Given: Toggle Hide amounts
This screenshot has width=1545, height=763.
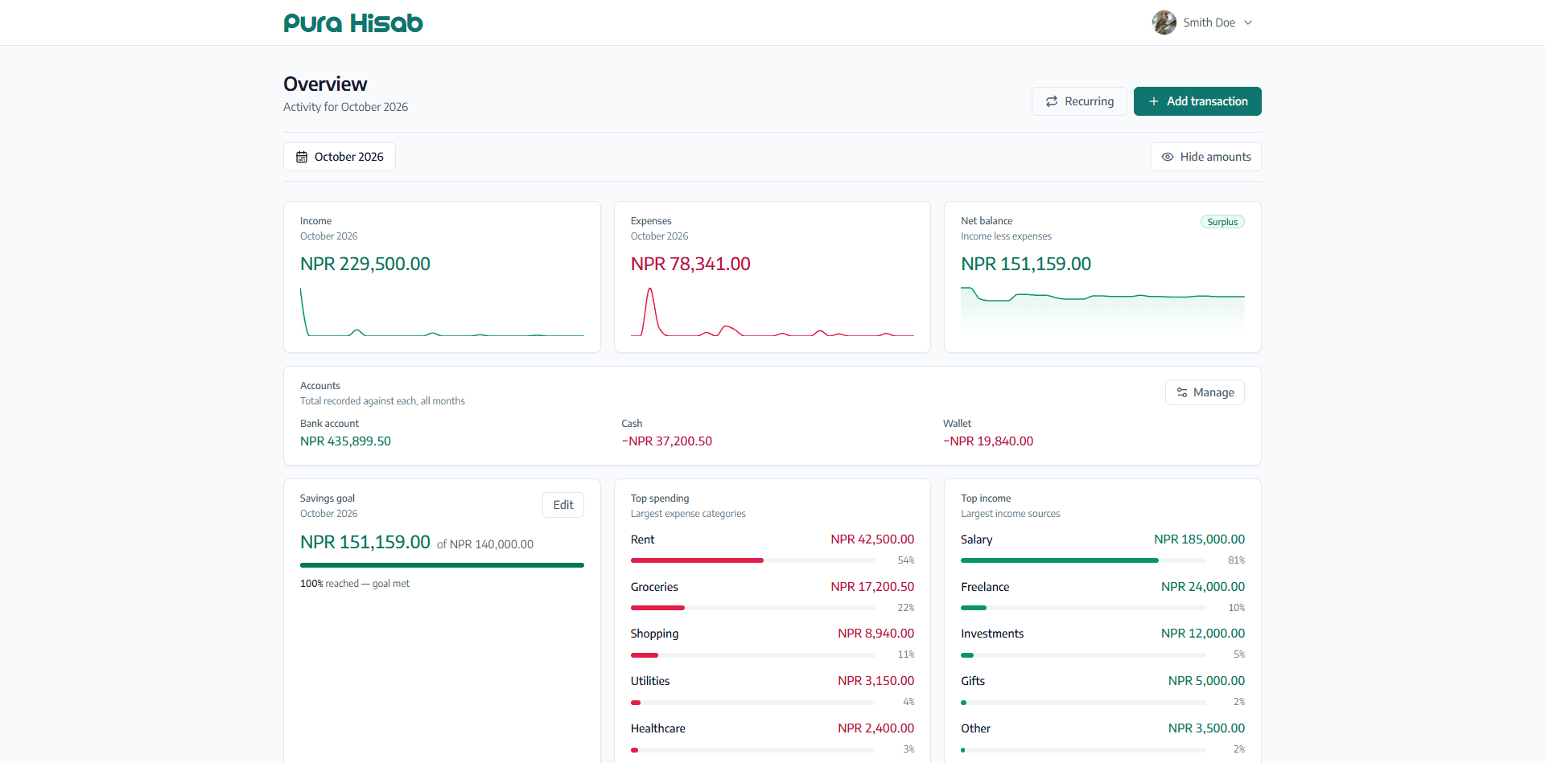Looking at the screenshot, I should [1205, 157].
